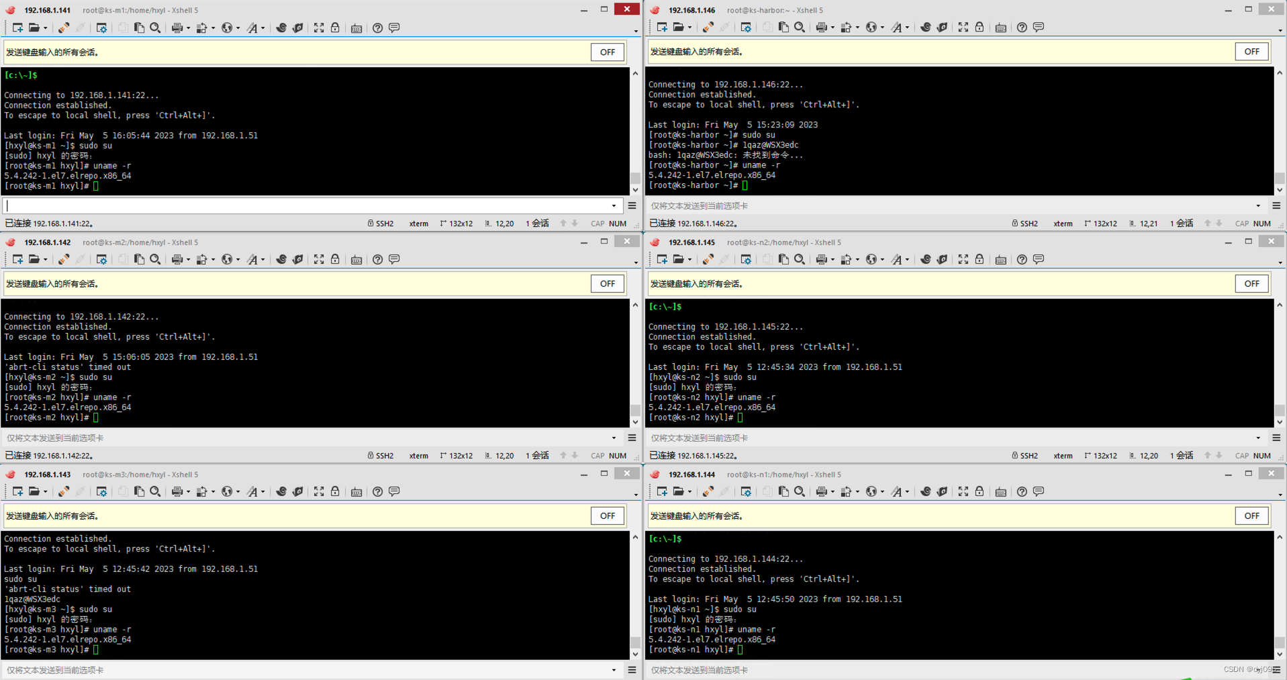
Task: Open compose bar hamburger menu in 192.168.1.143 window
Action: 632,670
